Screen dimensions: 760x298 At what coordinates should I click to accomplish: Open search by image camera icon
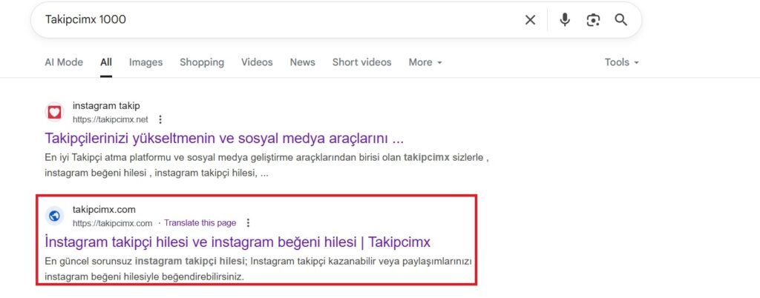point(593,20)
